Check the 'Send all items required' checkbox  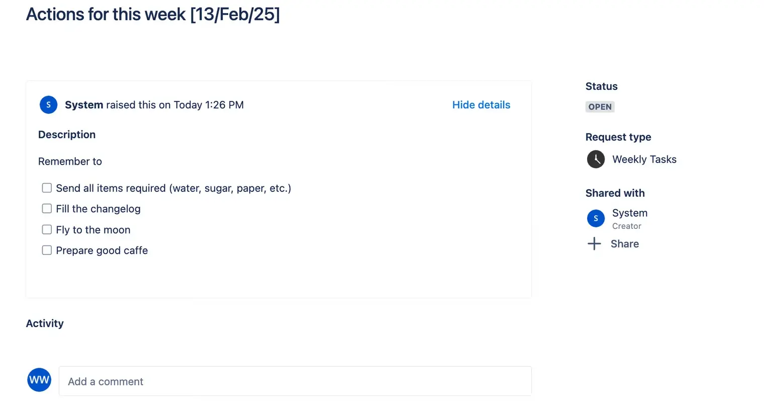pos(47,188)
